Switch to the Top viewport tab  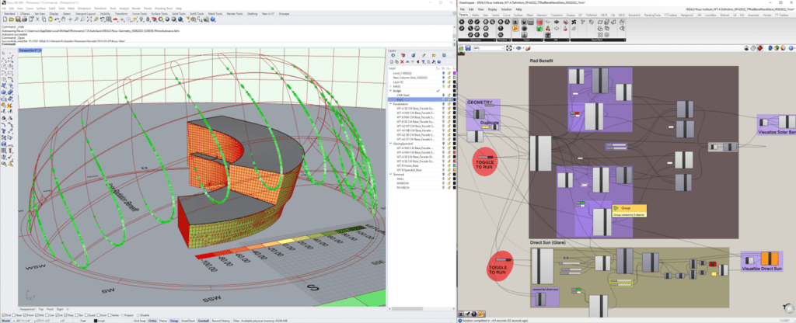coord(41,309)
